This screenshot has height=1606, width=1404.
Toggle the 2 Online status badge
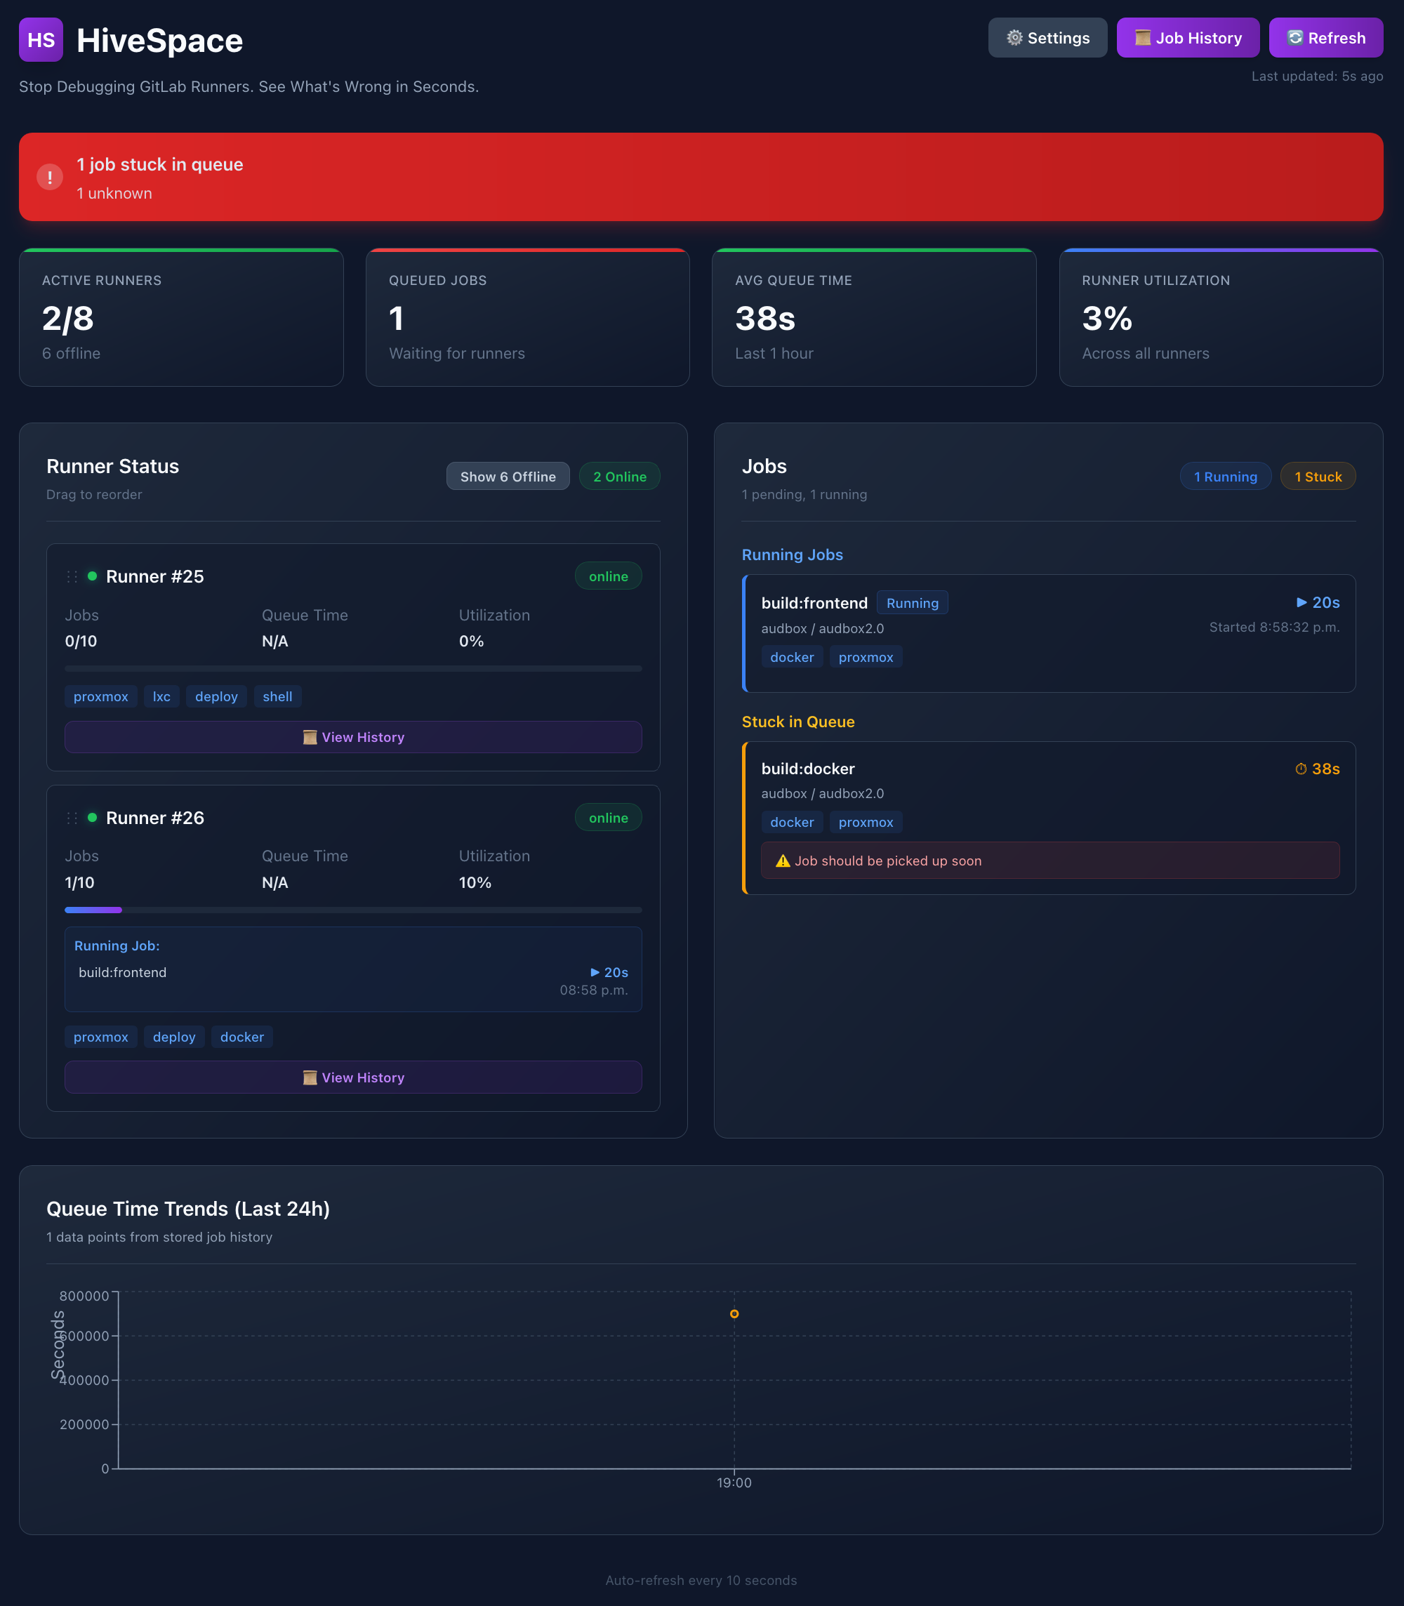(x=619, y=477)
